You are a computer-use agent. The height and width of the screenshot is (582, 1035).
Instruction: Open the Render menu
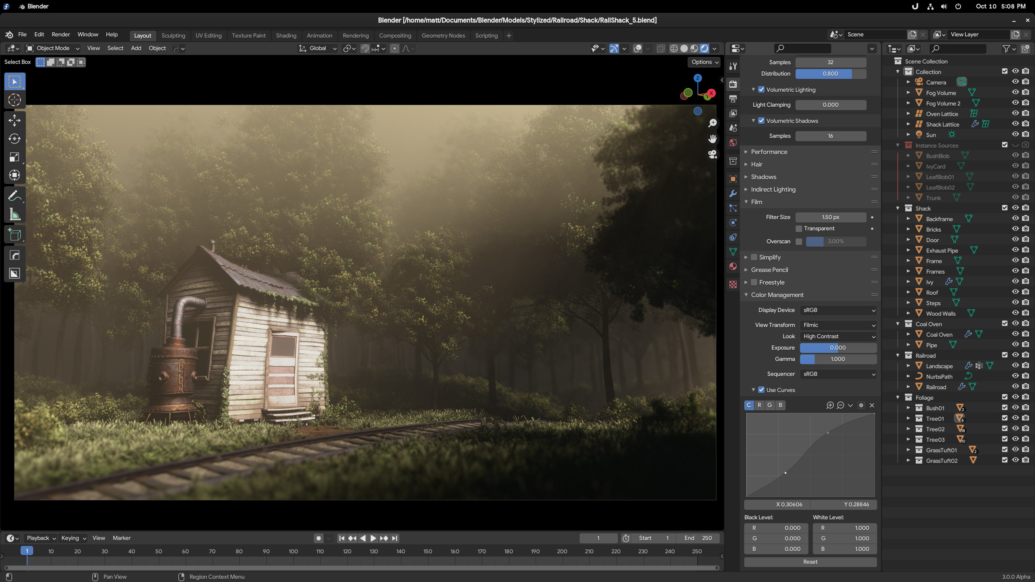pyautogui.click(x=61, y=35)
